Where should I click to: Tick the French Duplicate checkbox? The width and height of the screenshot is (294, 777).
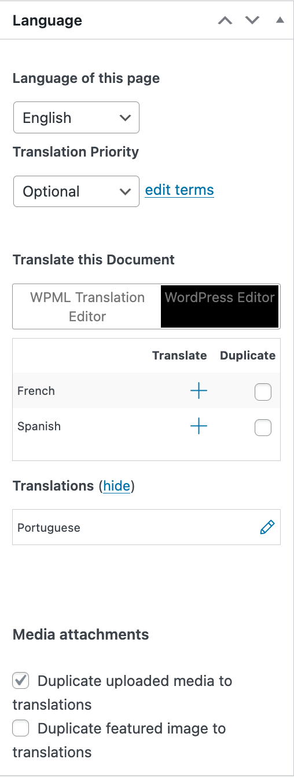click(263, 393)
